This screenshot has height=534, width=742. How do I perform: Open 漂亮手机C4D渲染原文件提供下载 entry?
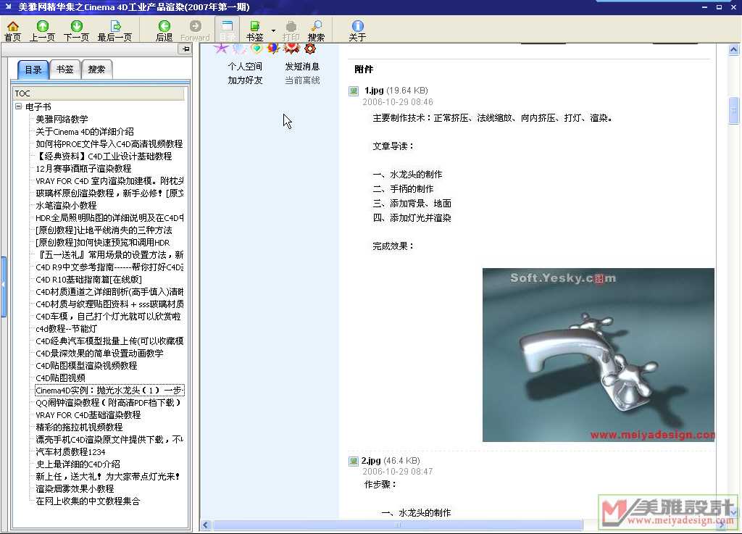[x=110, y=439]
